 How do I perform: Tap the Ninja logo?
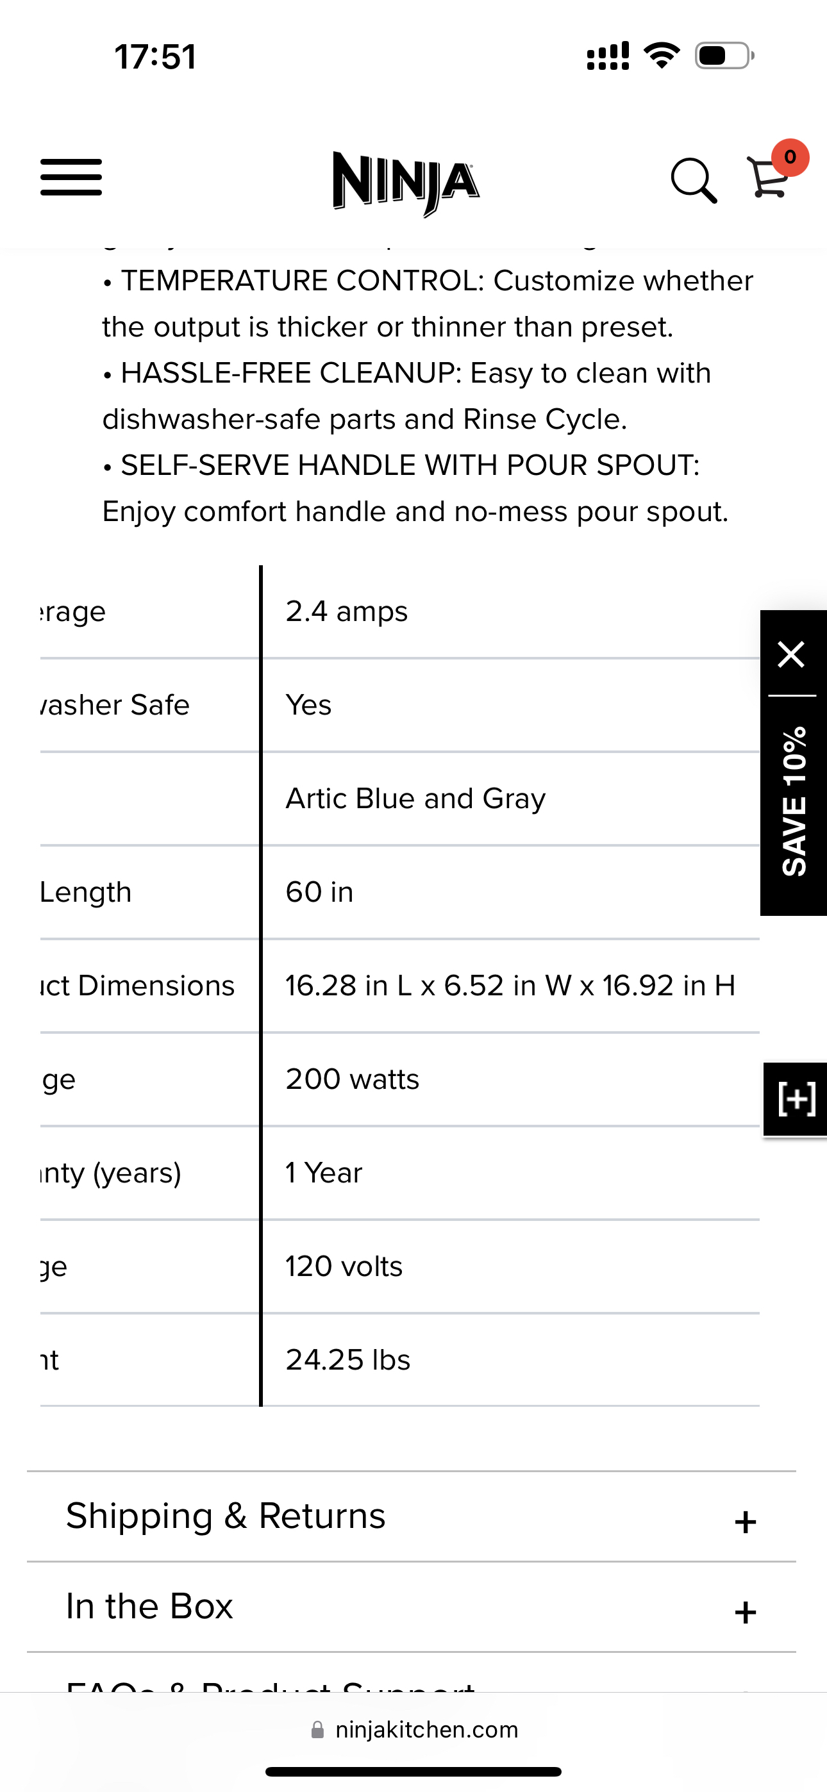coord(406,182)
